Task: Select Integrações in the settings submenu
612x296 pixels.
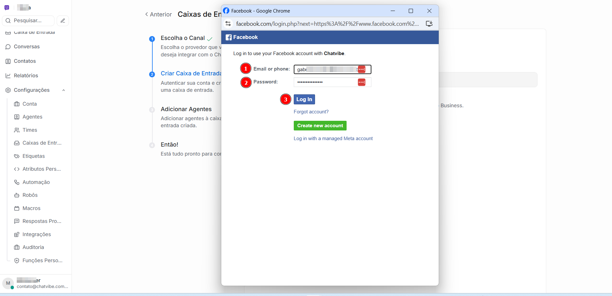Action: click(37, 234)
